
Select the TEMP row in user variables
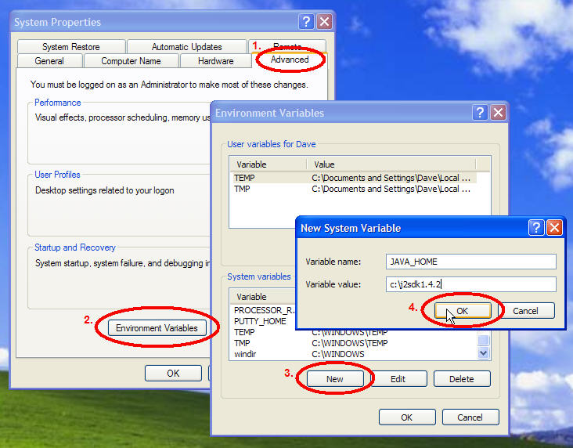pyautogui.click(x=355, y=178)
